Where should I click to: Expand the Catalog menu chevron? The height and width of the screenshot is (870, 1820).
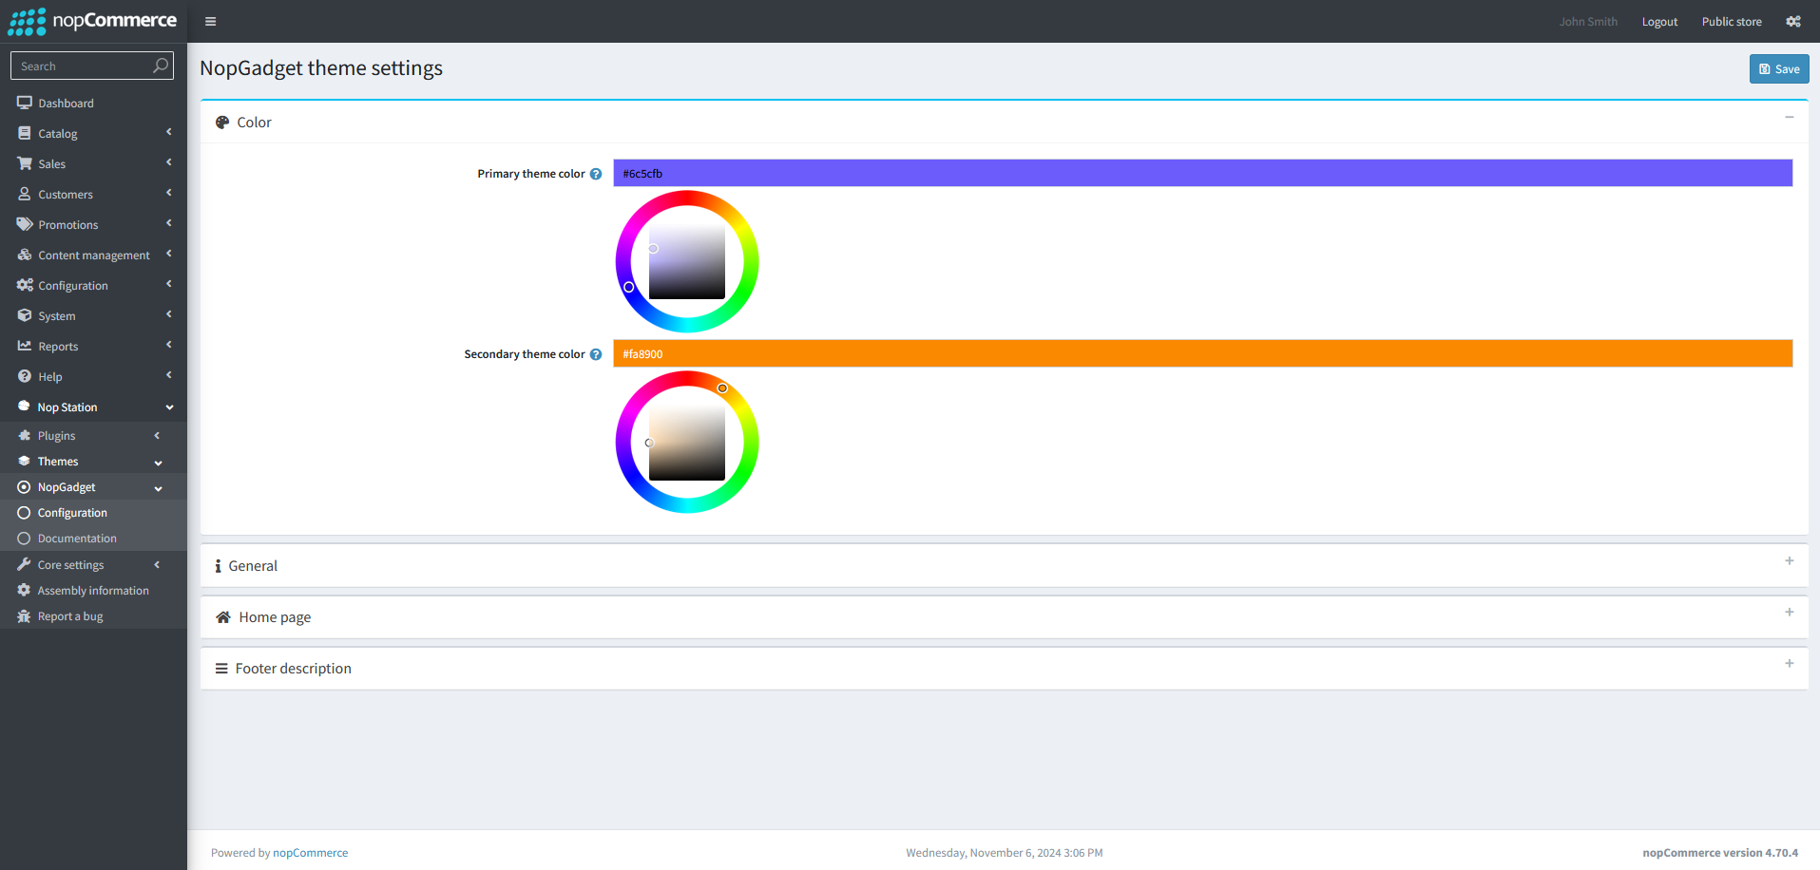tap(169, 132)
